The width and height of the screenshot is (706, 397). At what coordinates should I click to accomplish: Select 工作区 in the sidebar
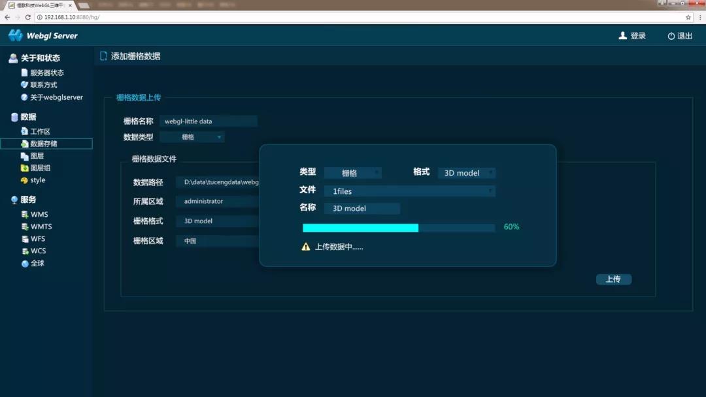coord(40,131)
